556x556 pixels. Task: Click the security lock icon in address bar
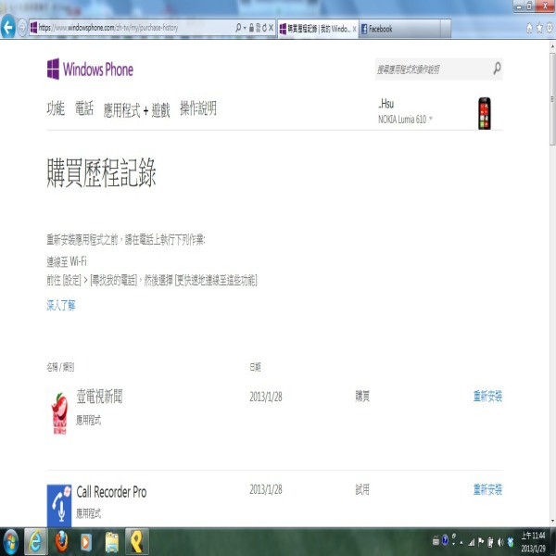251,28
